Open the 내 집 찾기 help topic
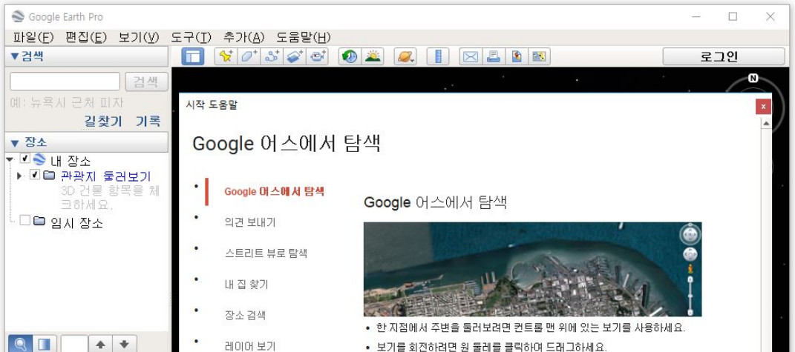This screenshot has width=795, height=352. 246,284
